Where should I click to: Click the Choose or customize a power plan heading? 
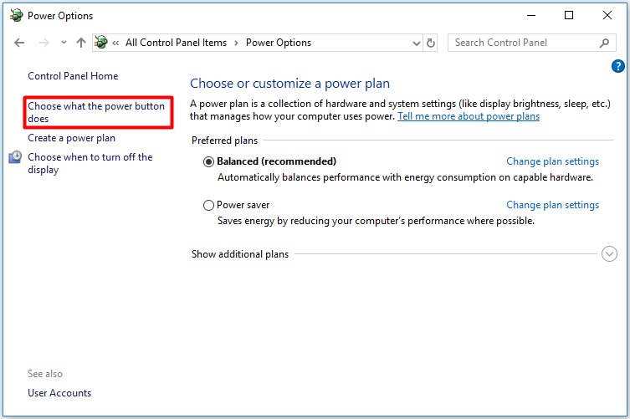click(289, 83)
